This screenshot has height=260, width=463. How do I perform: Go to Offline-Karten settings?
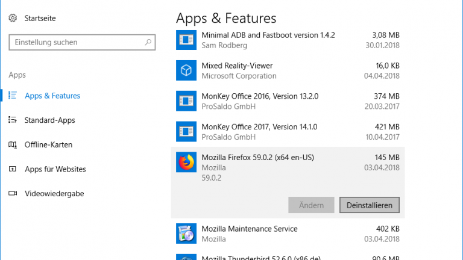(48, 145)
